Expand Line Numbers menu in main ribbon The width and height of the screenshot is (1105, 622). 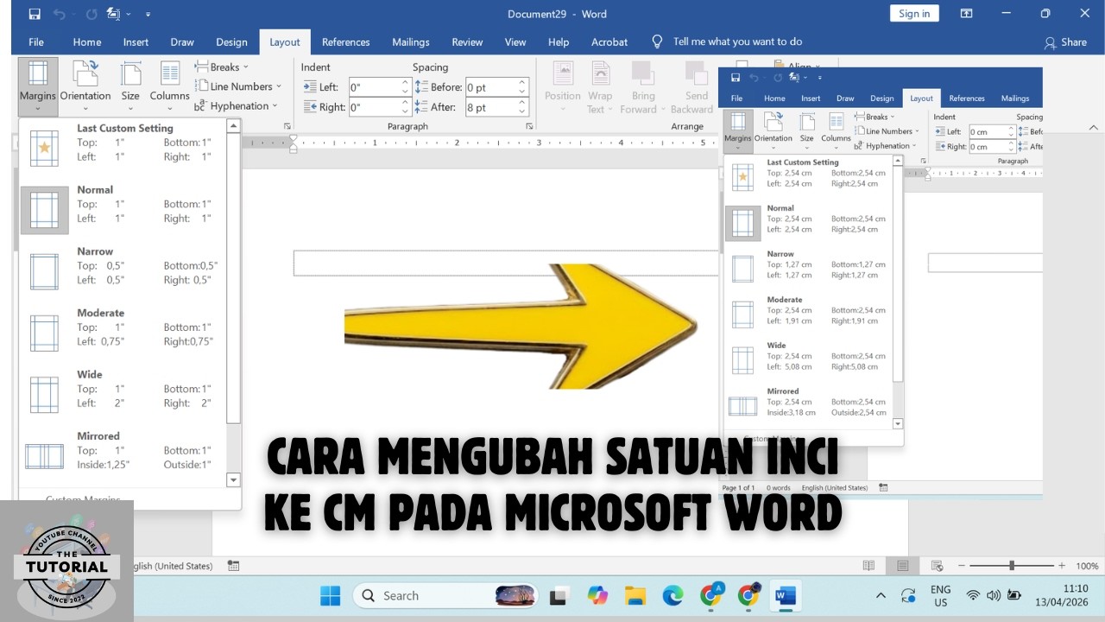tap(238, 86)
